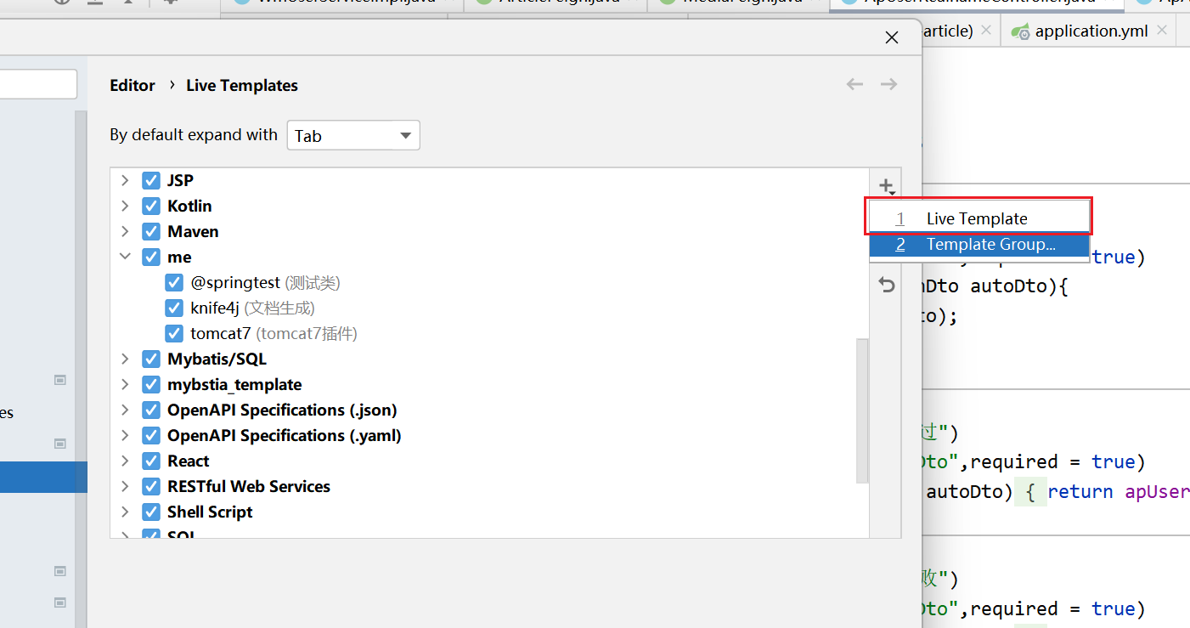1190x628 pixels.
Task: Disable the tomcat7 template checkbox
Action: coord(174,333)
